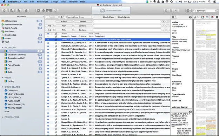Select Integrated Library & Online mode
The image size is (219, 136).
[x=48, y=10]
